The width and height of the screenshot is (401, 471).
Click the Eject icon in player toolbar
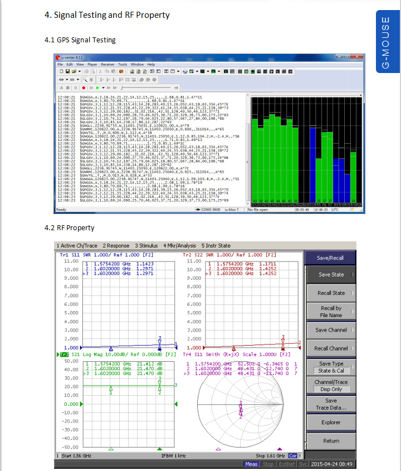61,88
